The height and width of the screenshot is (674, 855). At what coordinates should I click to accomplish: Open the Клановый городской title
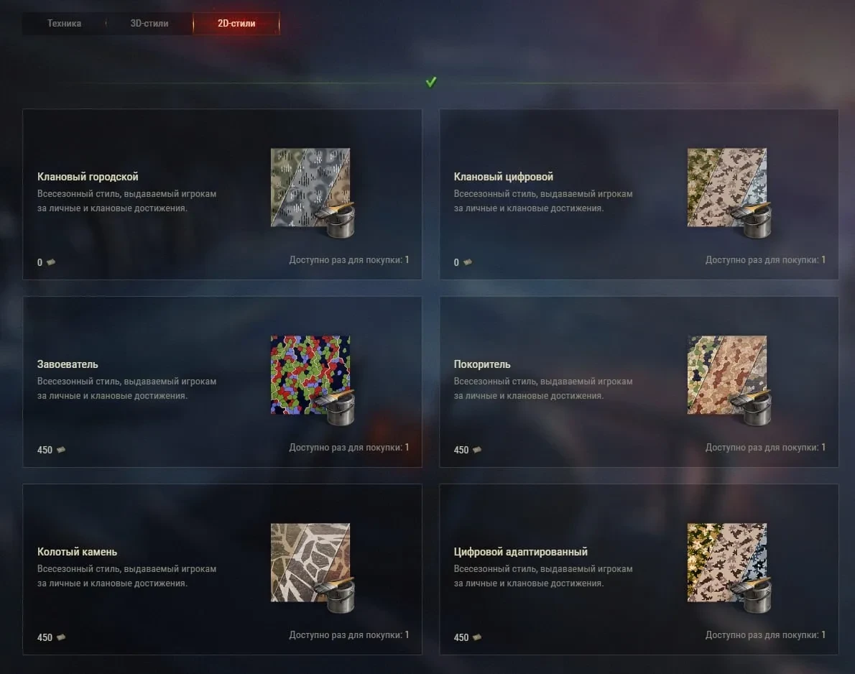pos(88,177)
